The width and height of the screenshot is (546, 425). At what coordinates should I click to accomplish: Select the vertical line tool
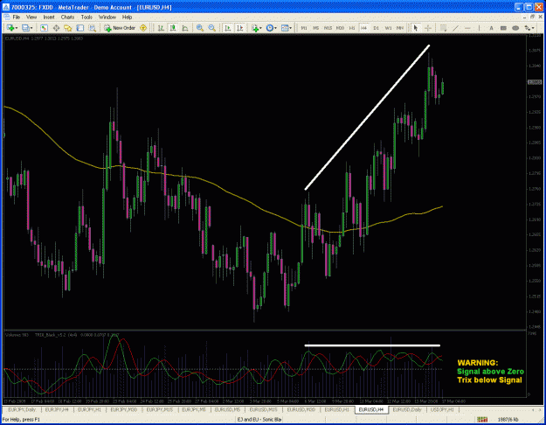click(x=480, y=28)
